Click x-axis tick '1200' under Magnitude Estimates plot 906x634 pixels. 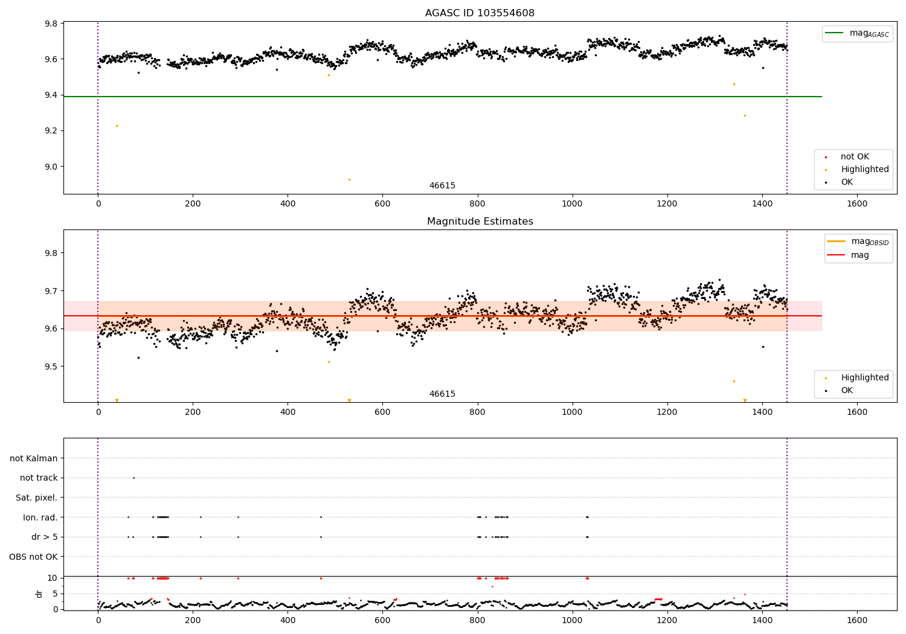(x=667, y=412)
